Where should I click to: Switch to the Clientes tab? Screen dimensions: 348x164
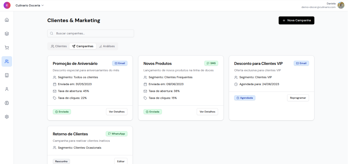[x=59, y=46]
